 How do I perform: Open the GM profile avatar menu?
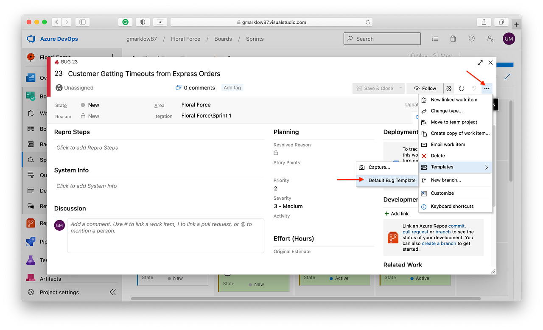(x=509, y=39)
